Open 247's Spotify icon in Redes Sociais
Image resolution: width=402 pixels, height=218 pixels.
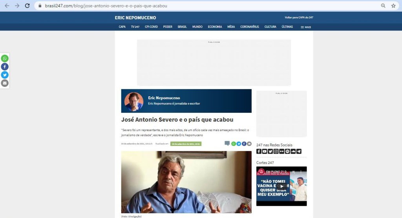(287, 151)
